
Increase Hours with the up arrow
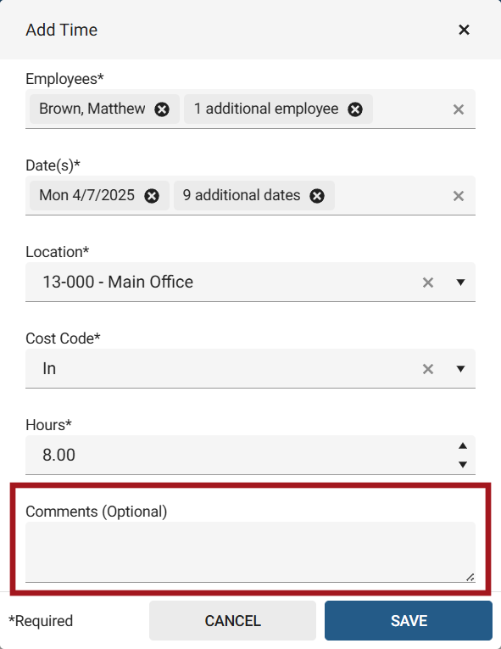463,445
